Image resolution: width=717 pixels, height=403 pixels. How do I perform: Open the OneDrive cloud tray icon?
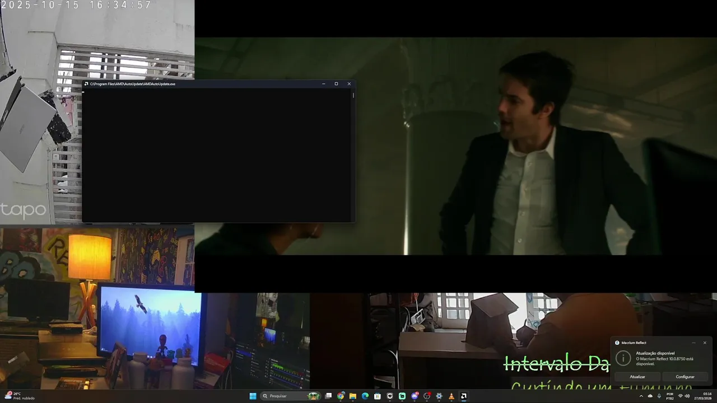(x=650, y=396)
